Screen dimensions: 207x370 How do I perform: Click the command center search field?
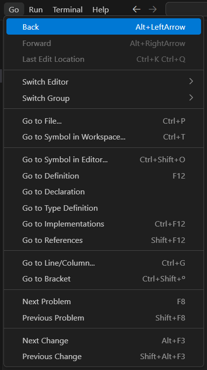(x=186, y=9)
